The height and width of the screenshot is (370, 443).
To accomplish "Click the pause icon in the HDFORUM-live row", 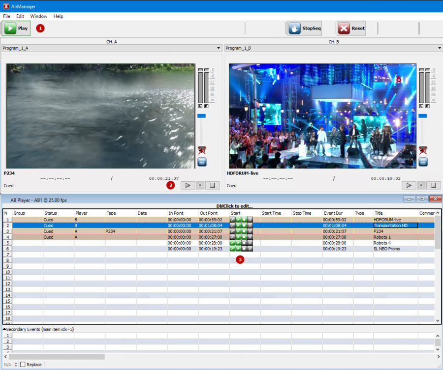I will (250, 220).
